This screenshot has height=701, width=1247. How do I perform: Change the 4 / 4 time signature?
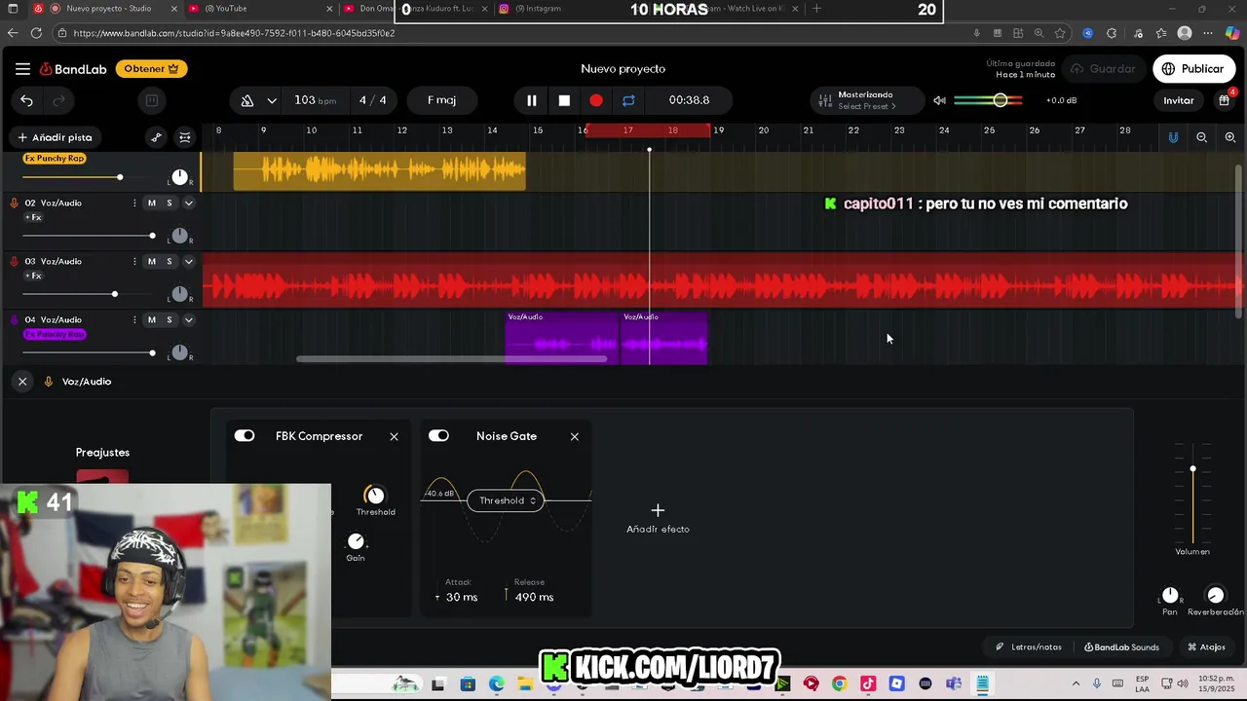(372, 100)
